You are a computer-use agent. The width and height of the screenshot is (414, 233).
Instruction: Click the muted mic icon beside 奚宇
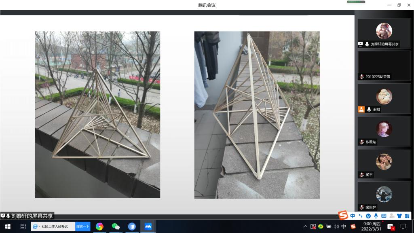click(x=361, y=175)
